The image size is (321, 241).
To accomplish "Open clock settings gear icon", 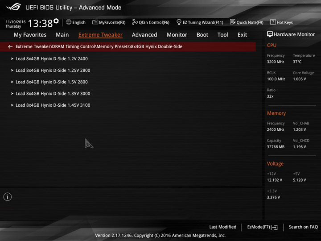I will click(56, 21).
